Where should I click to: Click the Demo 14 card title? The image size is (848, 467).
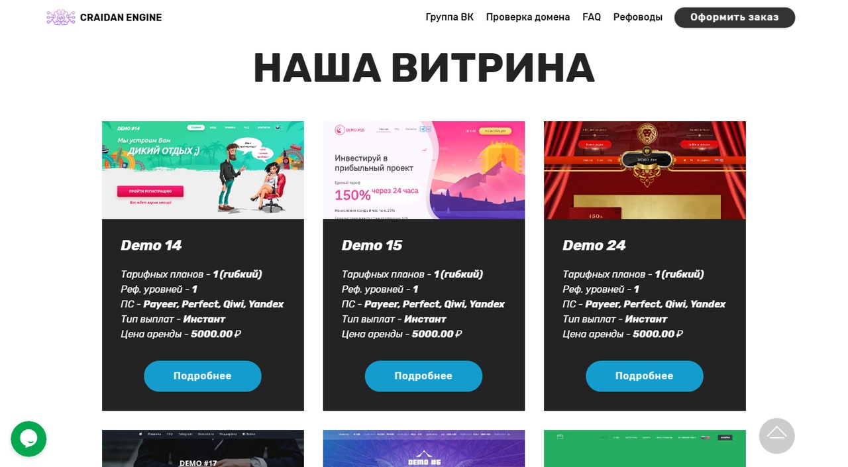151,245
